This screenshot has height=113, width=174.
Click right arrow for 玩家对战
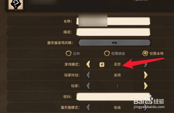pos(146,75)
